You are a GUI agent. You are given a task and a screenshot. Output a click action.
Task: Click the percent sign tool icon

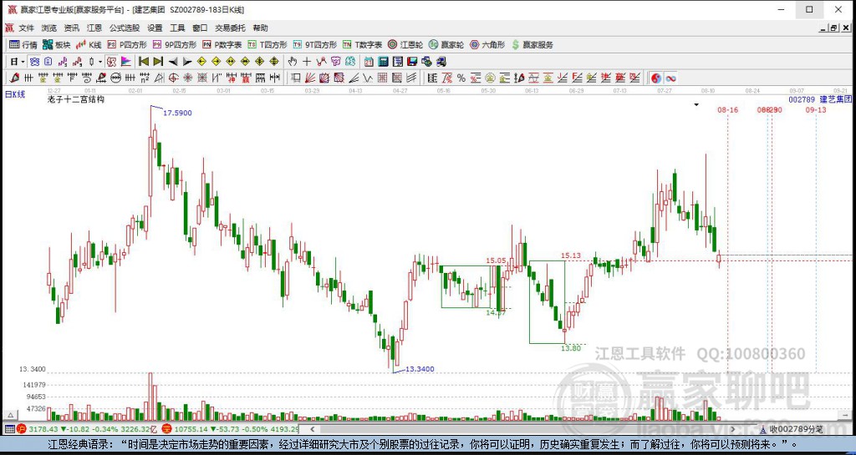(461, 78)
